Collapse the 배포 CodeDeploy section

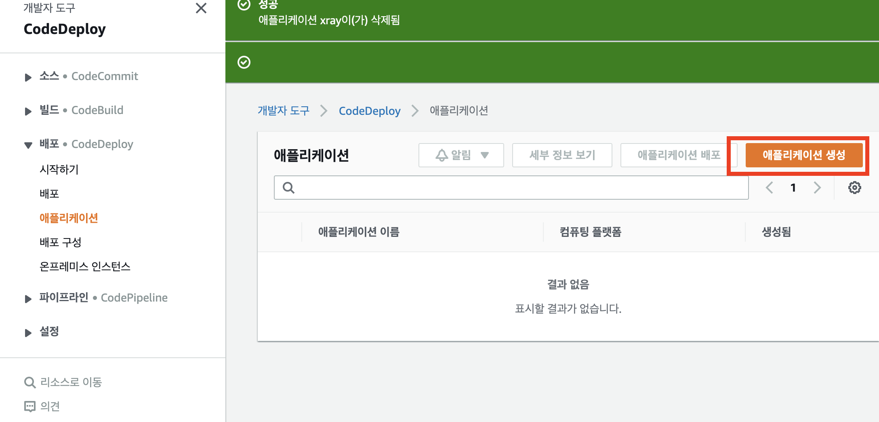(28, 145)
